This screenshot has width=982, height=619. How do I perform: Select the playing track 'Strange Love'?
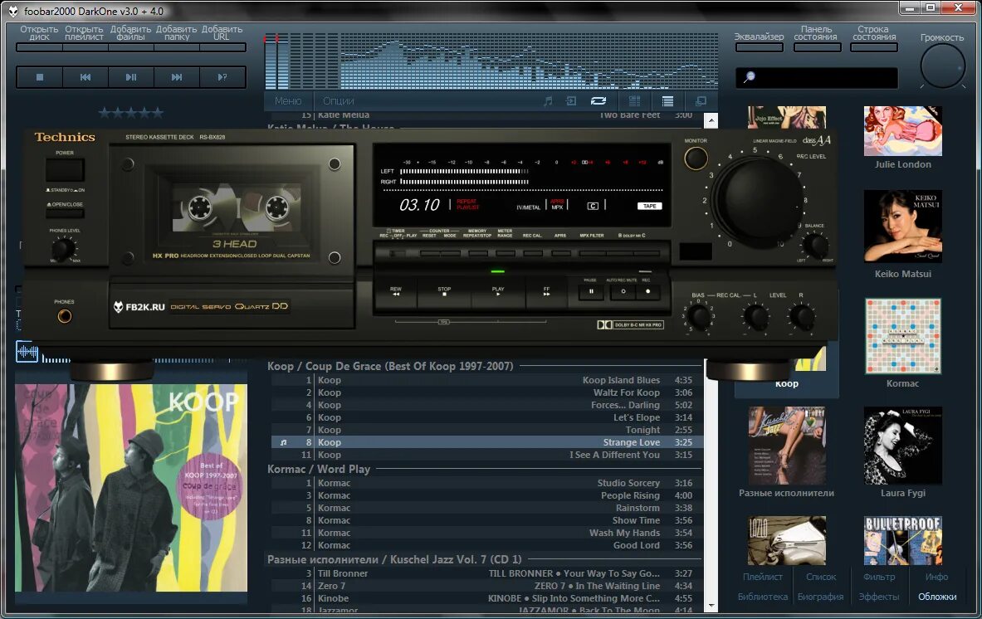tap(486, 442)
